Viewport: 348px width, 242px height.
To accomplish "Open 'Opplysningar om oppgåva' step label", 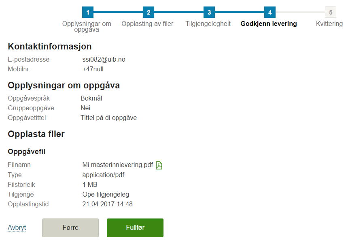I will click(87, 26).
